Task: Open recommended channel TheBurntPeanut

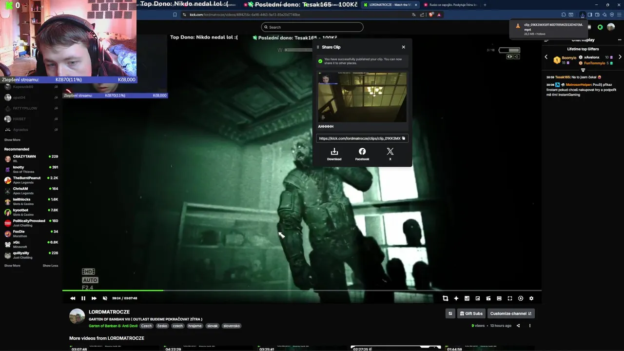Action: pos(31,180)
